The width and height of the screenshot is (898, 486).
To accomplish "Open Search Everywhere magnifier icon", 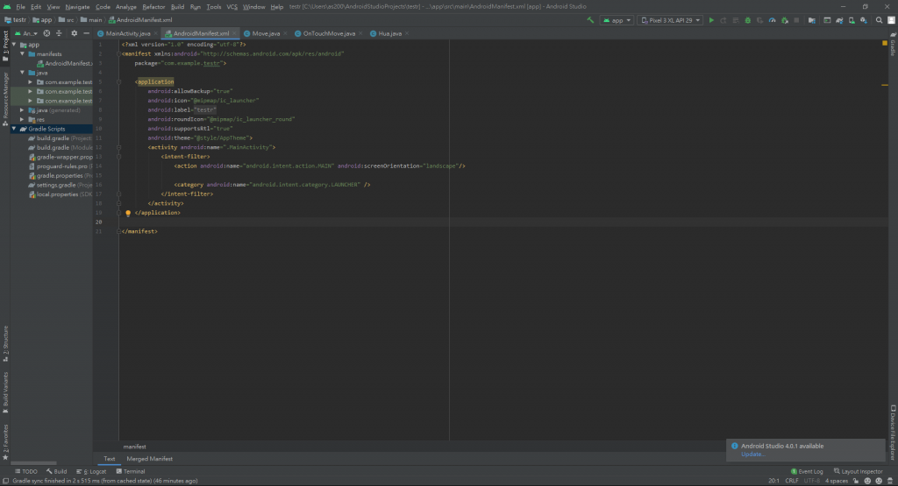I will point(879,19).
